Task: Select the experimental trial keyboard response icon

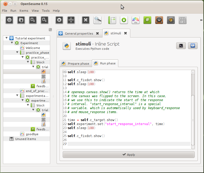Action: pos(44,120)
